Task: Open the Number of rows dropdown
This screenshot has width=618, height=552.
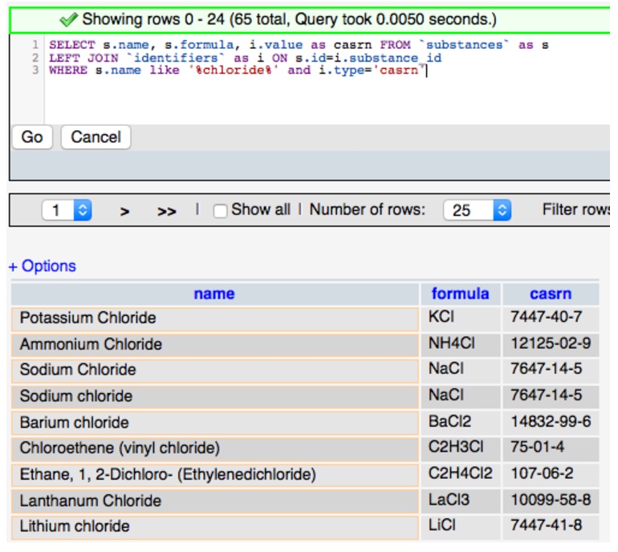Action: pos(478,210)
